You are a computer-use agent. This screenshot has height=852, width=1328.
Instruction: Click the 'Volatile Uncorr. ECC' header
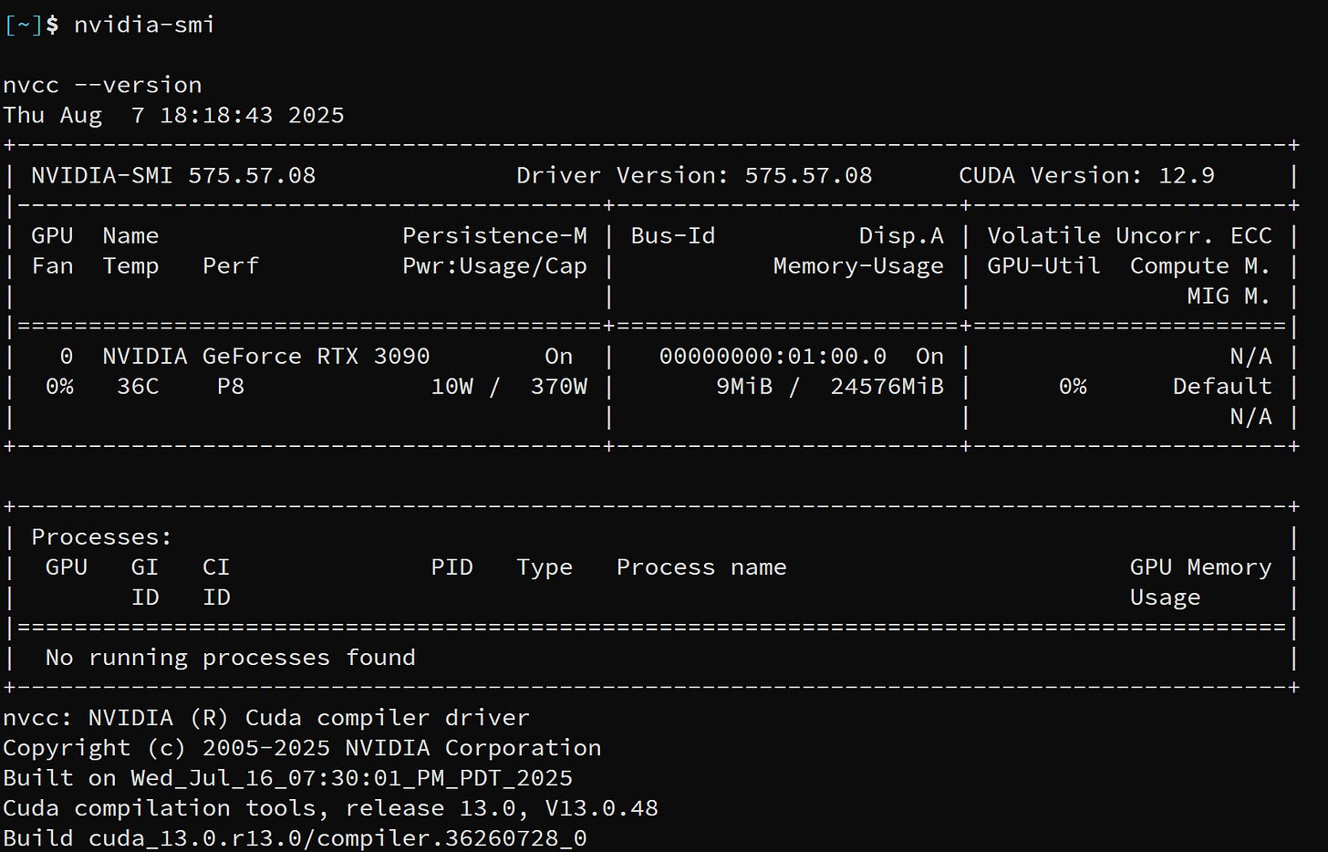1129,235
